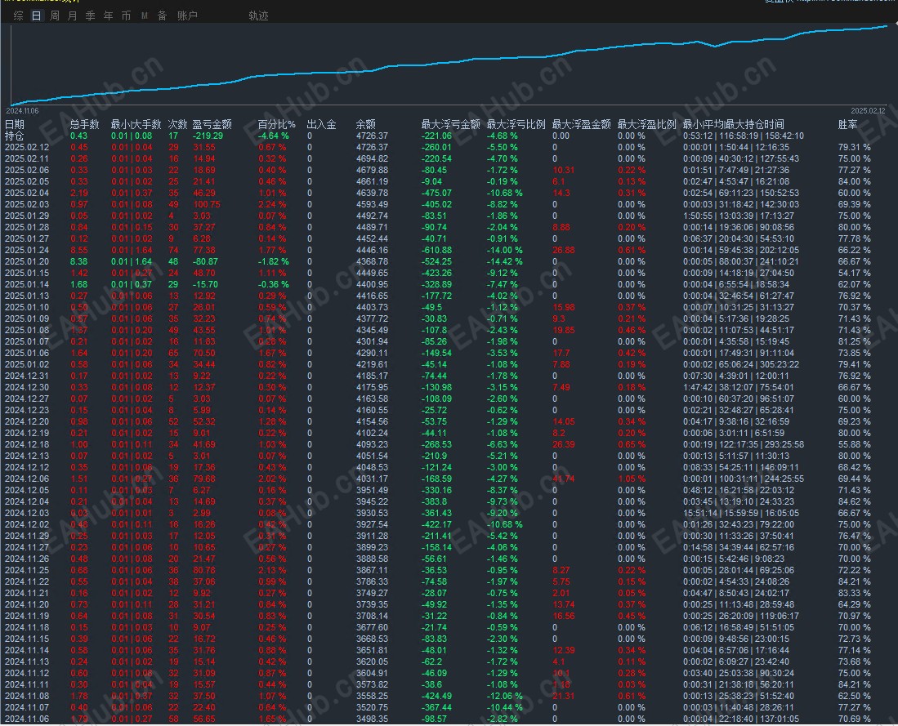The height and width of the screenshot is (726, 898).
Task: Click the 盈亏金额 profit column header
Action: click(x=212, y=125)
